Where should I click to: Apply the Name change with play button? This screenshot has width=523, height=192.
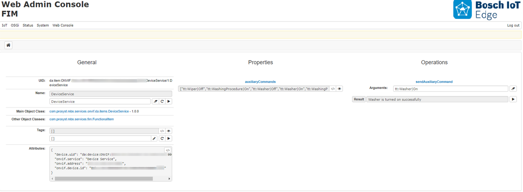pyautogui.click(x=169, y=101)
